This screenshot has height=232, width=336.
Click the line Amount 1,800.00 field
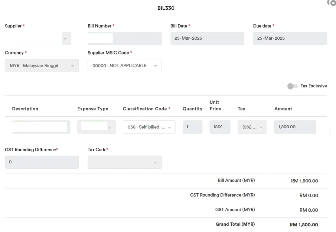coord(295,127)
